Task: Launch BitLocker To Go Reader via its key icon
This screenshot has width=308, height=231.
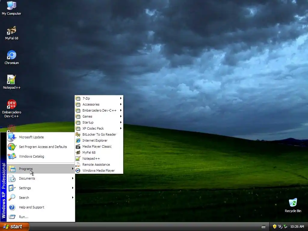Action: pyautogui.click(x=78, y=134)
